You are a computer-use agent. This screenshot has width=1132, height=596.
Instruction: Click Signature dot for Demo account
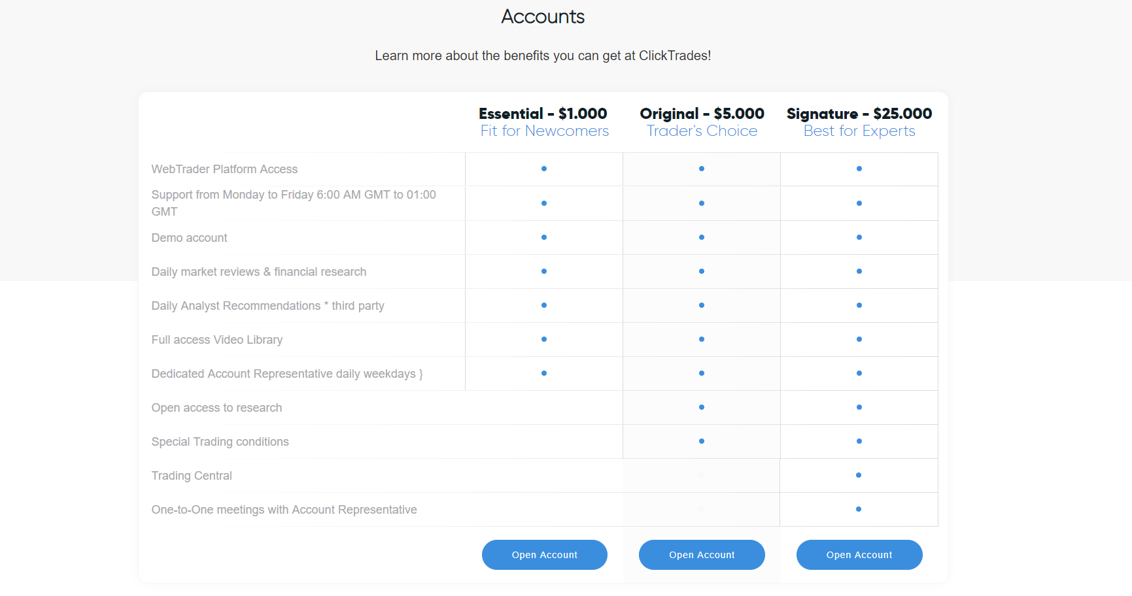[x=859, y=237]
